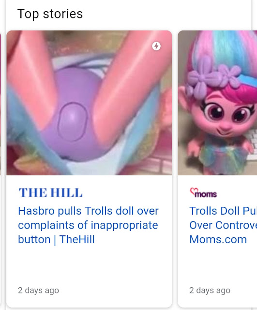This screenshot has width=257, height=310.
Task: Click the Trolls doll button close-up image
Action: [89, 103]
